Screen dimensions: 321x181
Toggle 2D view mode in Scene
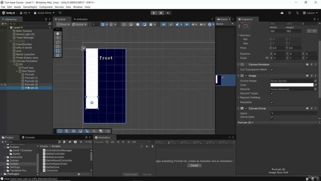click(164, 25)
